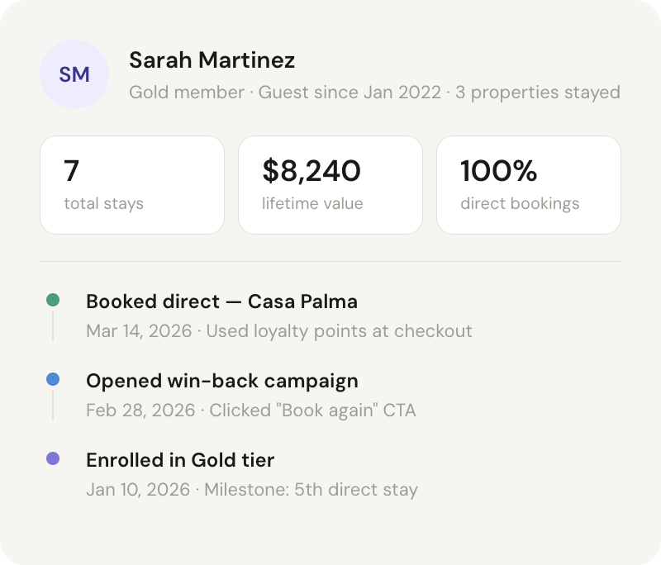Select the $8,240 lifetime value card
Screen dimensions: 661x565
(x=330, y=185)
